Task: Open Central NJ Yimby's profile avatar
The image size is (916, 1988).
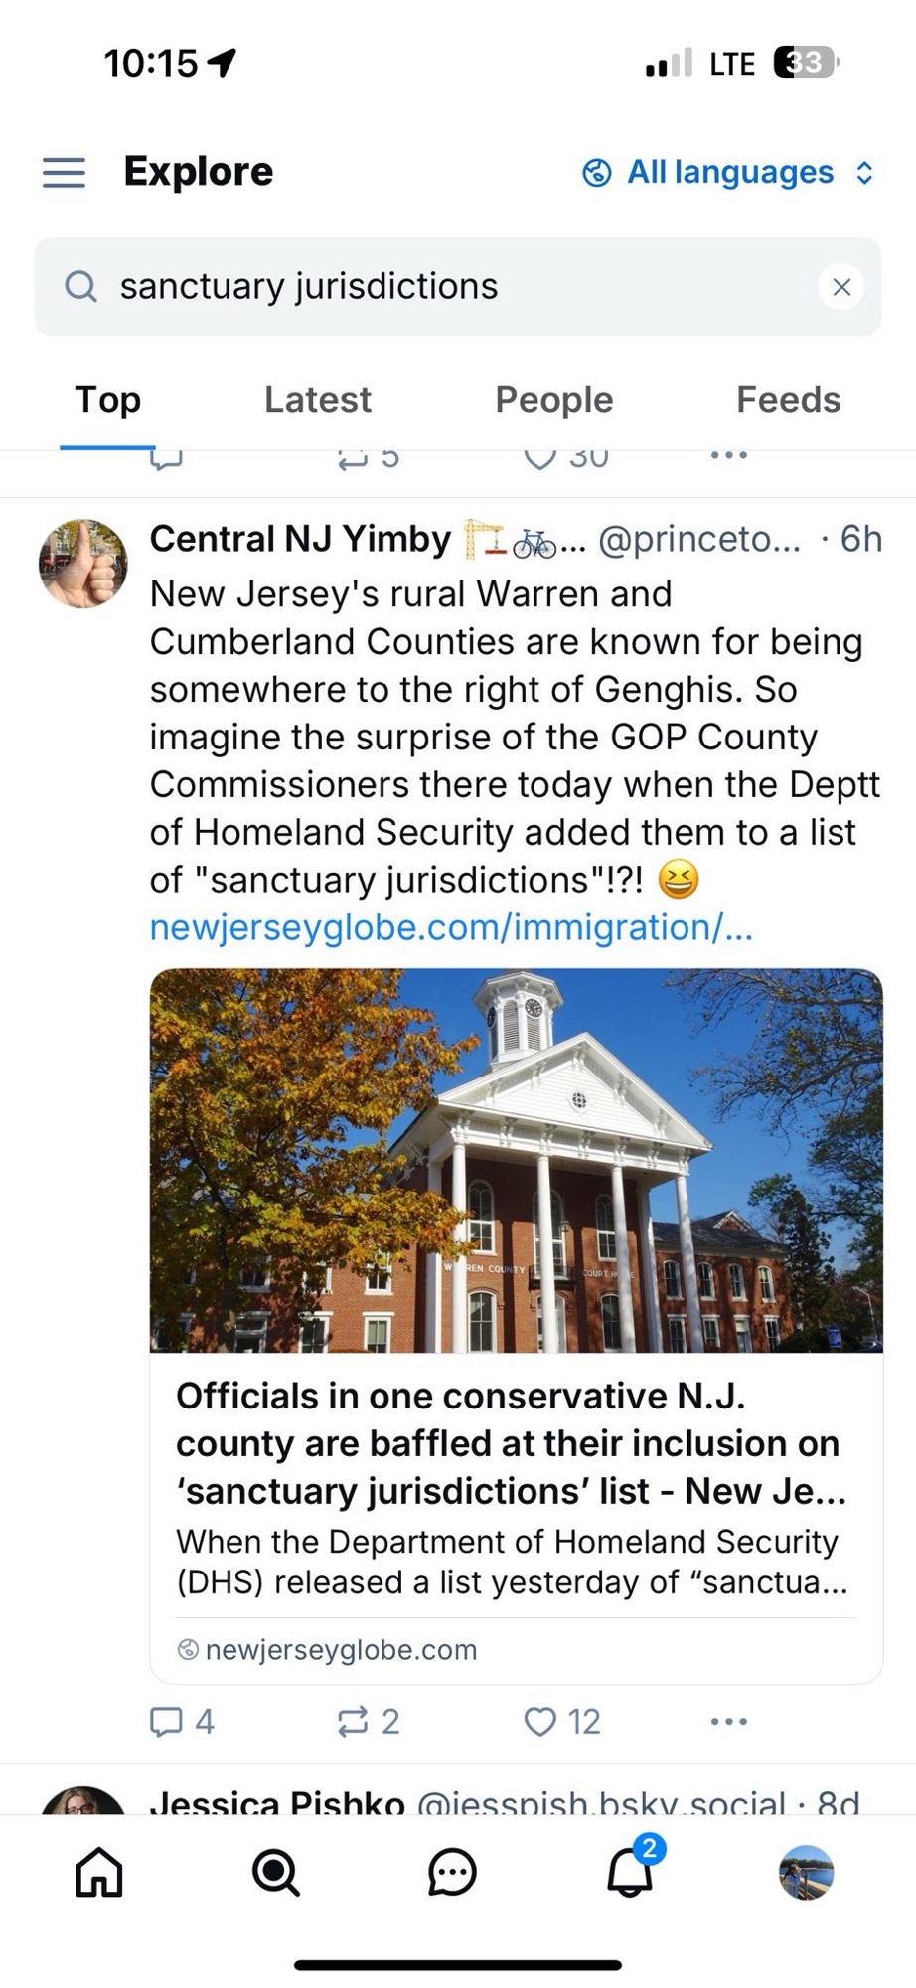Action: [x=82, y=564]
